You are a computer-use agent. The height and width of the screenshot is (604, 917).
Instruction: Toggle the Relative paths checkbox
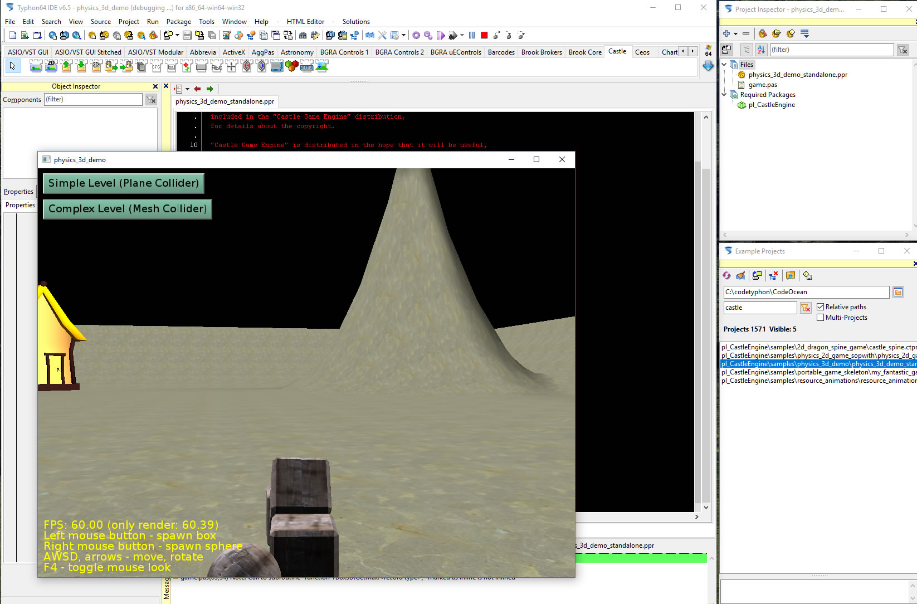click(x=820, y=307)
